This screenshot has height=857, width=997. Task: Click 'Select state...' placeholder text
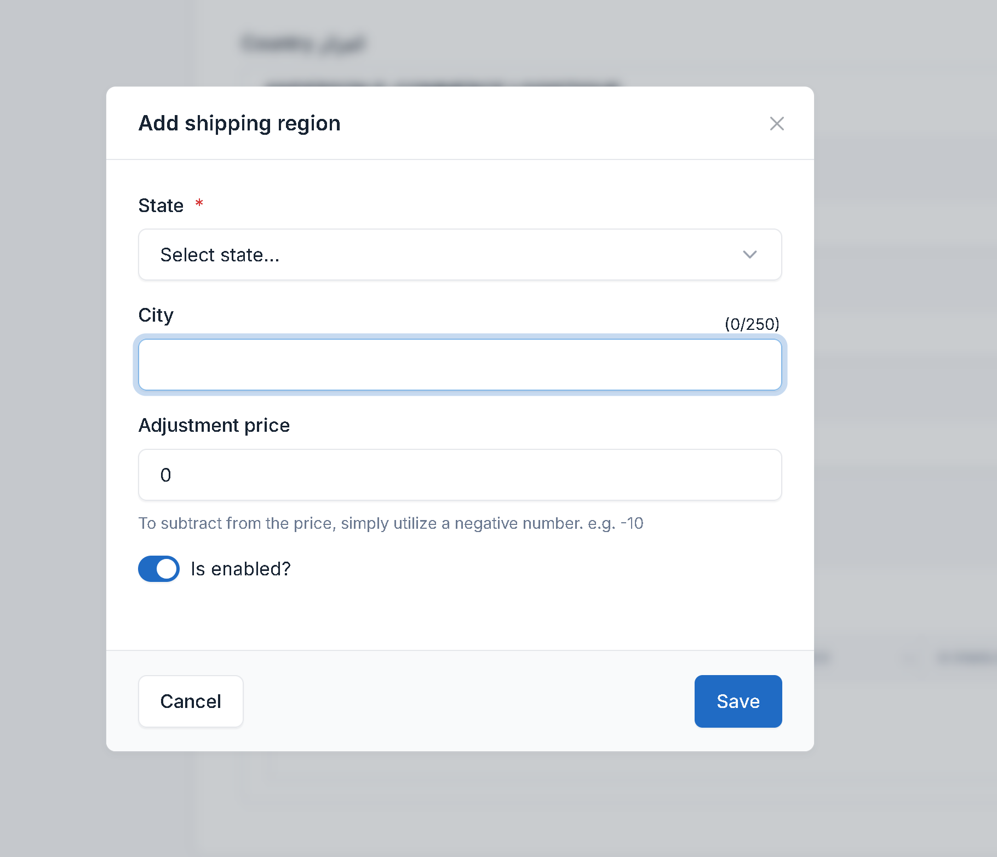click(220, 255)
